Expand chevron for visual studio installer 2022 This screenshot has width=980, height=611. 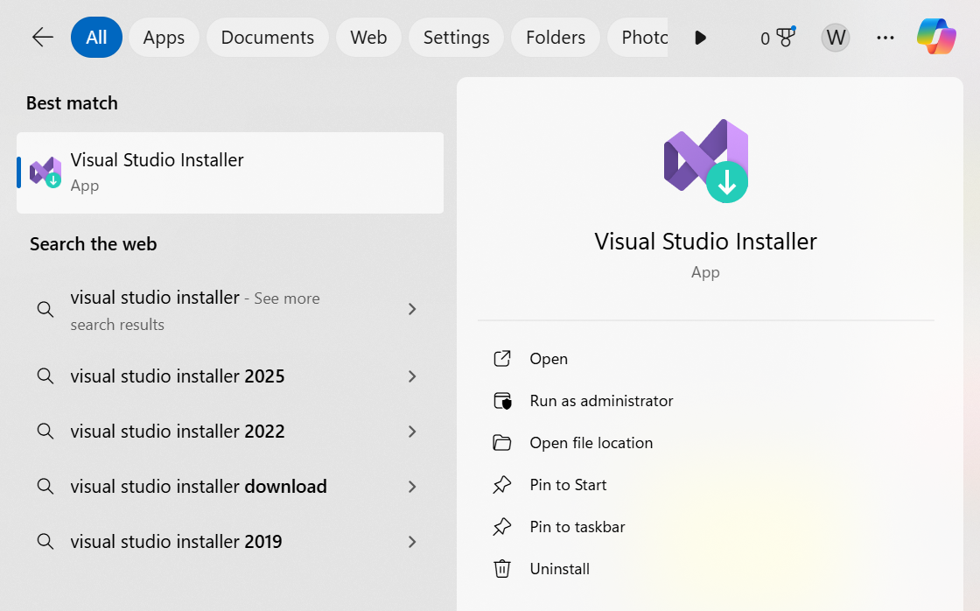412,432
